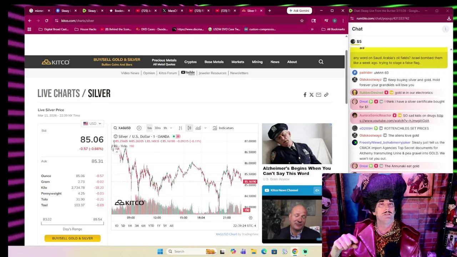Open the Kitco Forum link
Image resolution: width=457 pixels, height=257 pixels.
(x=168, y=73)
